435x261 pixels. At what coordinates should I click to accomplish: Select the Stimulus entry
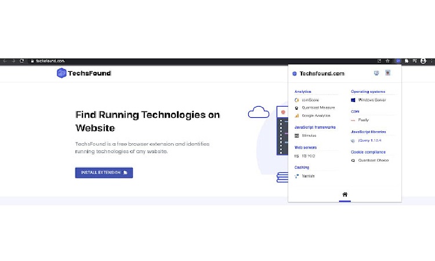[309, 136]
